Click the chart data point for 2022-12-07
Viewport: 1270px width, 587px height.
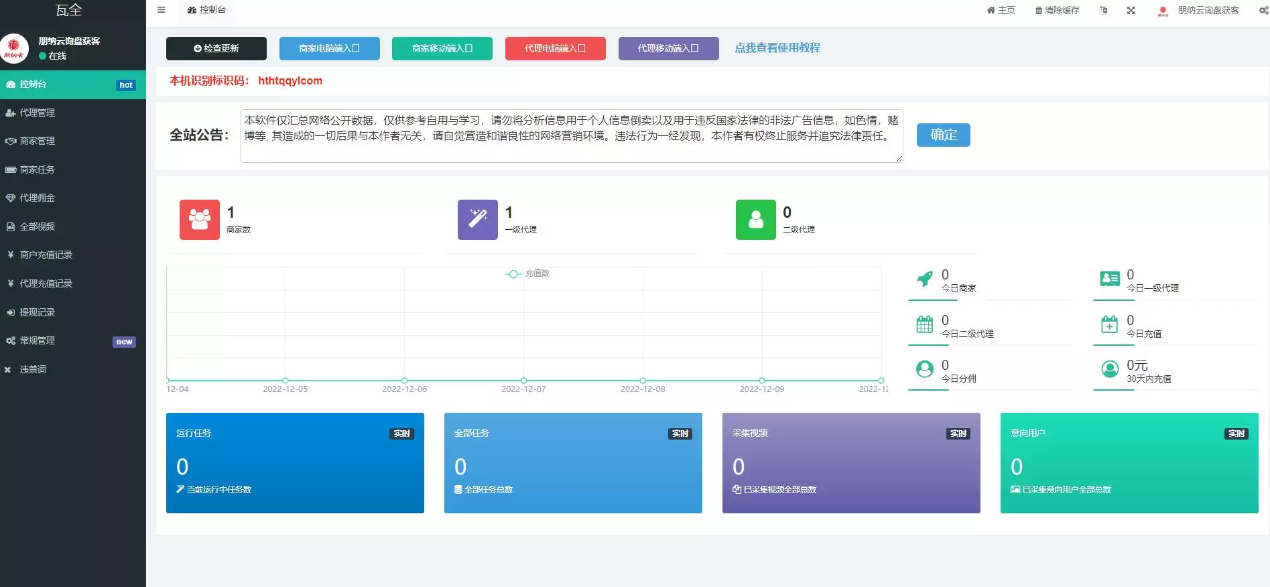(x=523, y=381)
